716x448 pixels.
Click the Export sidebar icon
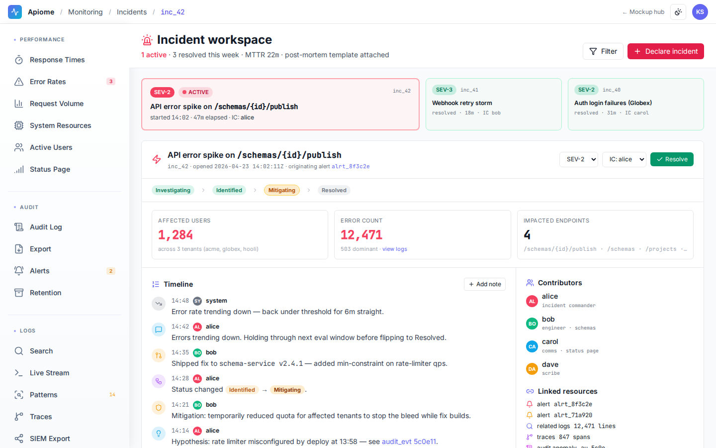click(x=19, y=249)
